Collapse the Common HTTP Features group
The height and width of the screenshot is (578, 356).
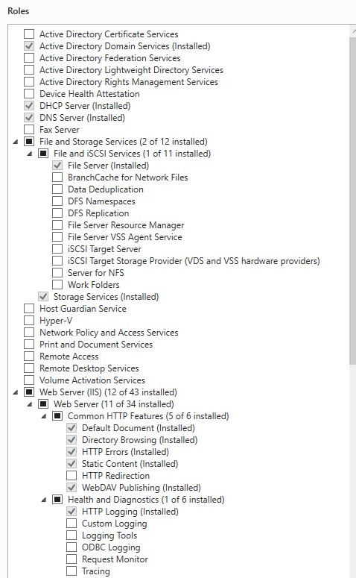click(44, 417)
